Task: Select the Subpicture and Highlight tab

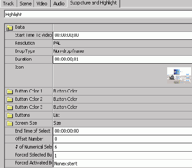Action: (x=94, y=3)
